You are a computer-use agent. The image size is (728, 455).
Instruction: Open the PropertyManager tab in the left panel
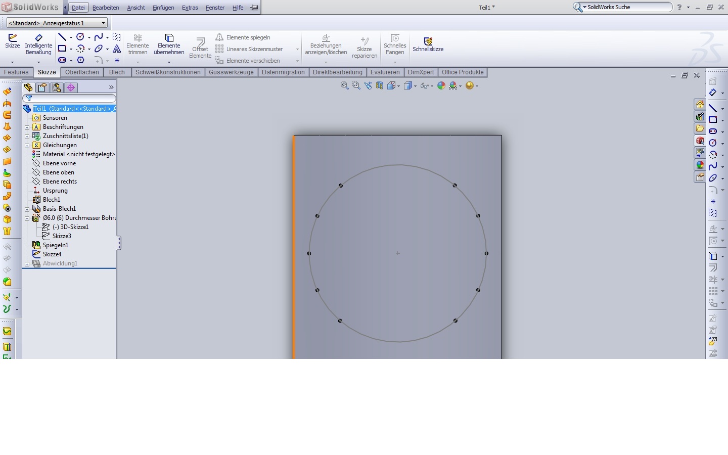tap(42, 87)
